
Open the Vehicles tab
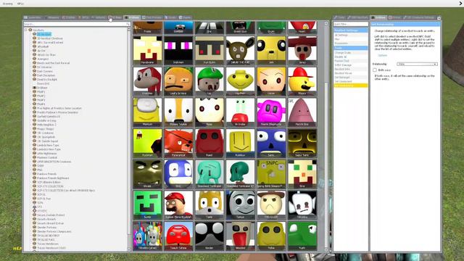tap(99, 17)
